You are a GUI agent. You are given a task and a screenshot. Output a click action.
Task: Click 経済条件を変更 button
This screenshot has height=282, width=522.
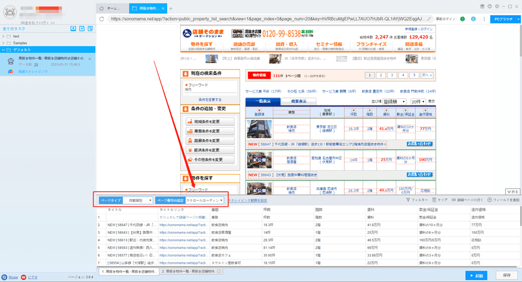(209, 150)
